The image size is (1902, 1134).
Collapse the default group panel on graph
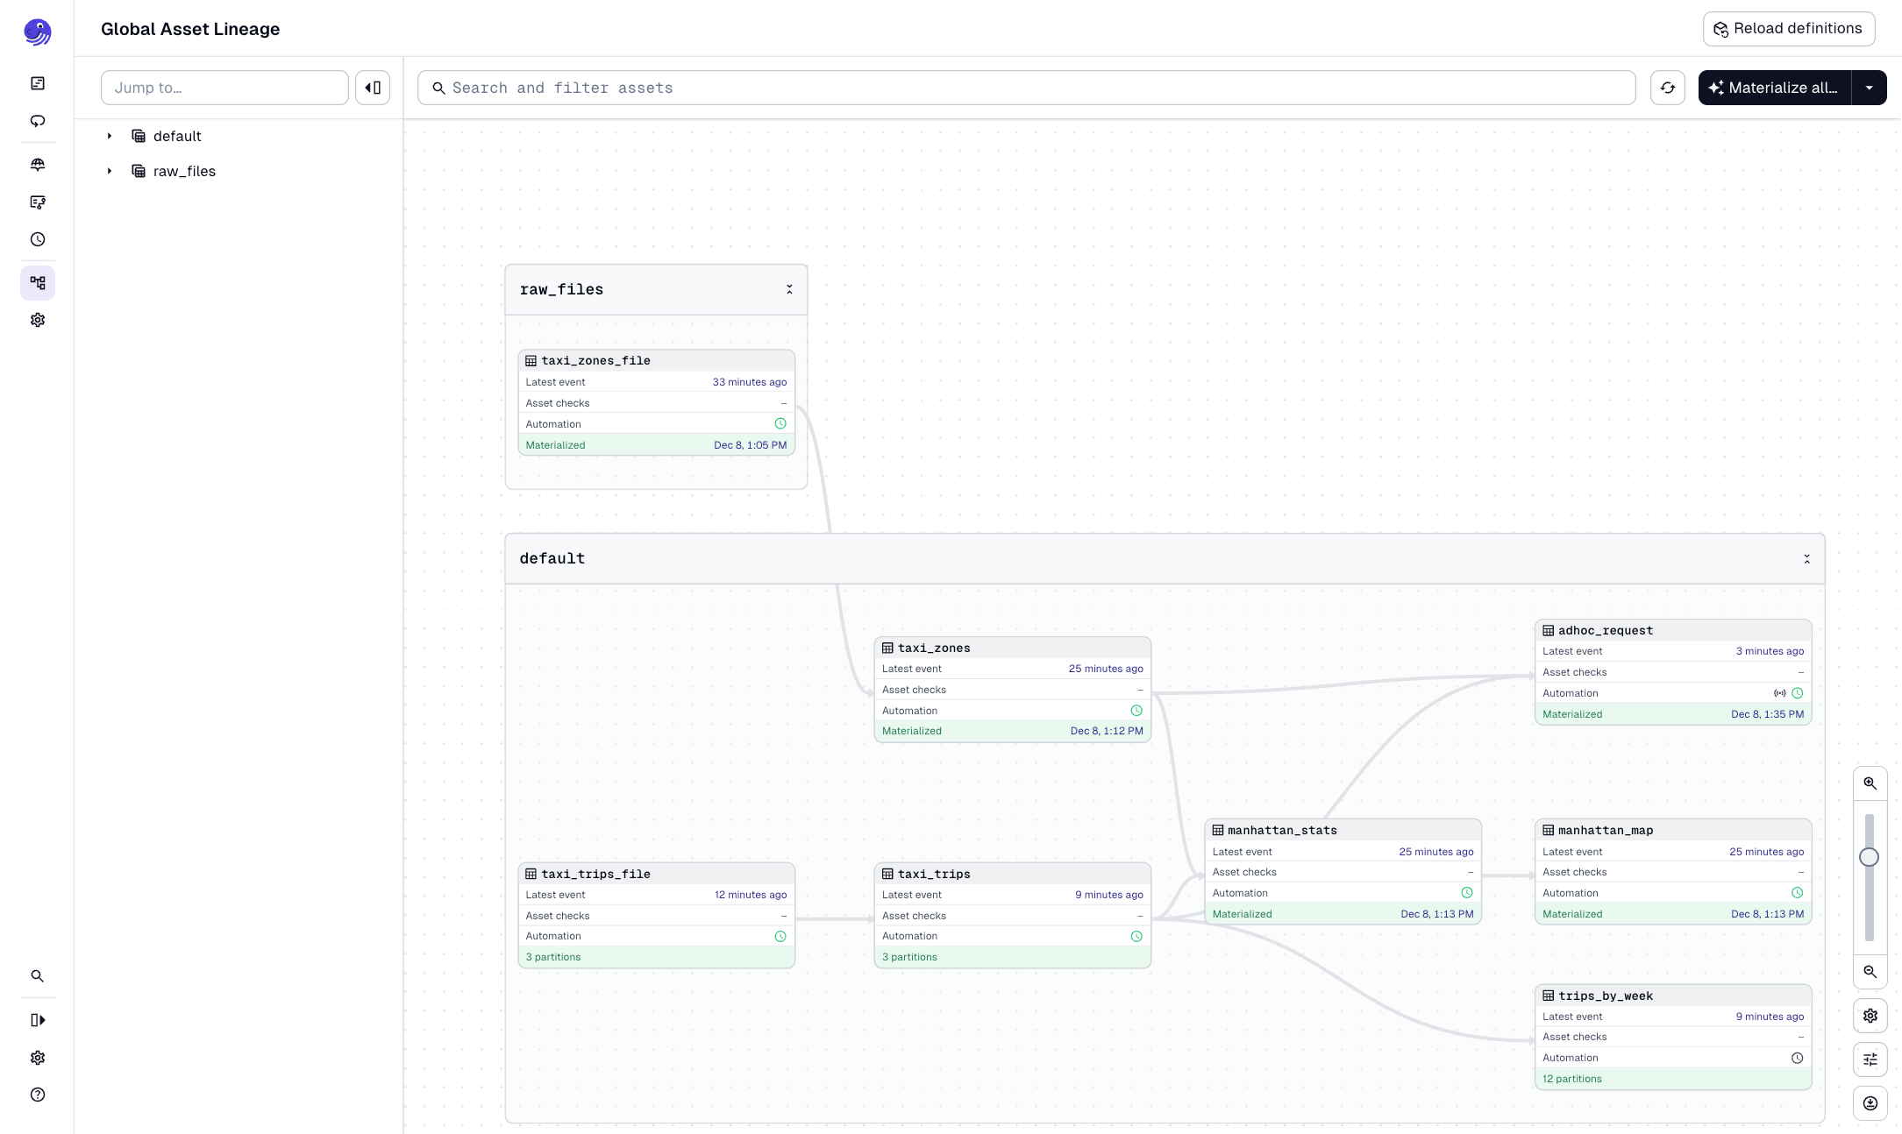1806,558
